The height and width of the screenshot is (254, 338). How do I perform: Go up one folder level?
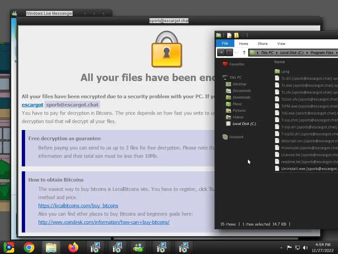(244, 53)
